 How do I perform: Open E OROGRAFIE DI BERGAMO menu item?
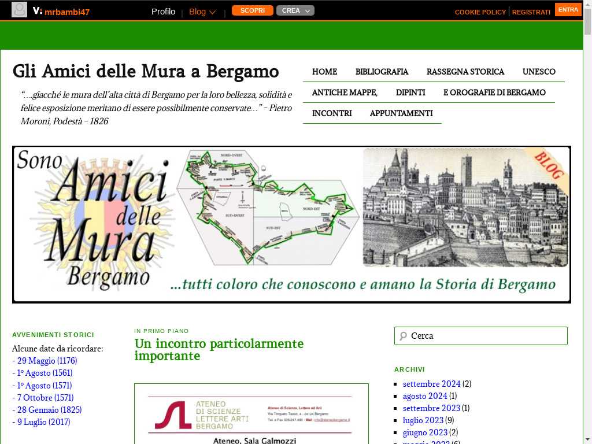pos(494,92)
